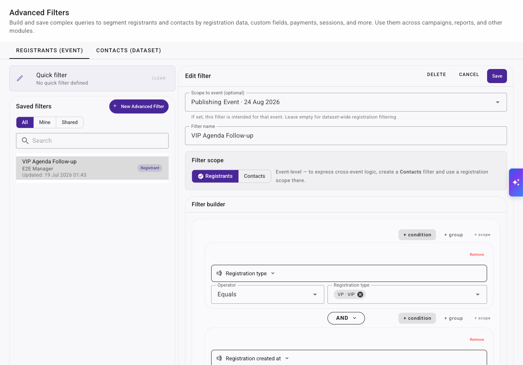Image resolution: width=523 pixels, height=365 pixels.
Task: Click the 'E2E Manager' owner text
Action: pos(37,169)
